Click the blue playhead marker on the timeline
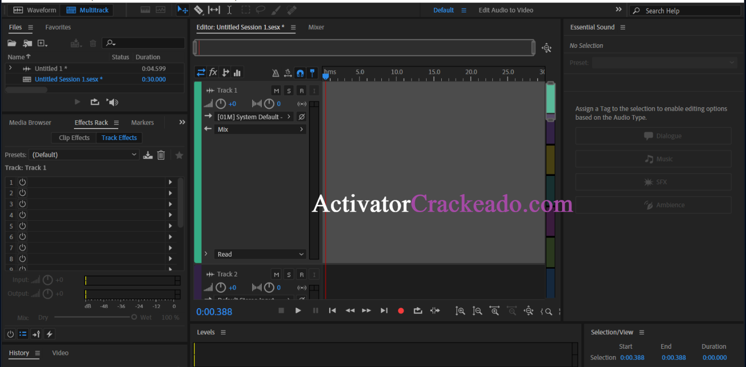Screen dimensions: 746x367 click(x=325, y=75)
